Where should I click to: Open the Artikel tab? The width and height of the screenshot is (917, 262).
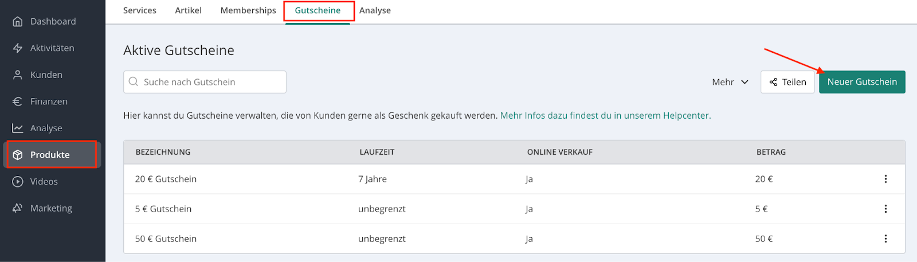[188, 10]
